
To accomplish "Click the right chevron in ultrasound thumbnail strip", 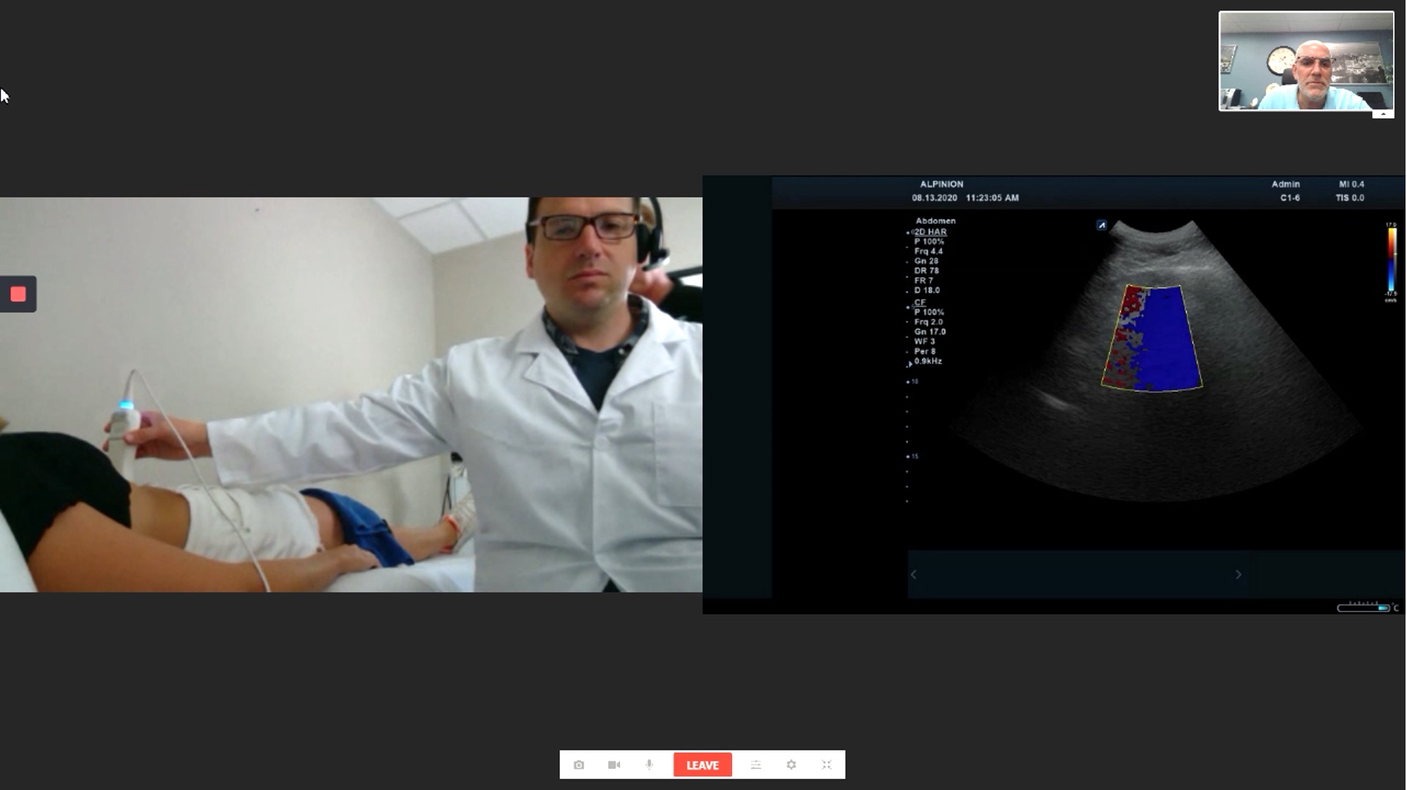I will coord(1238,575).
